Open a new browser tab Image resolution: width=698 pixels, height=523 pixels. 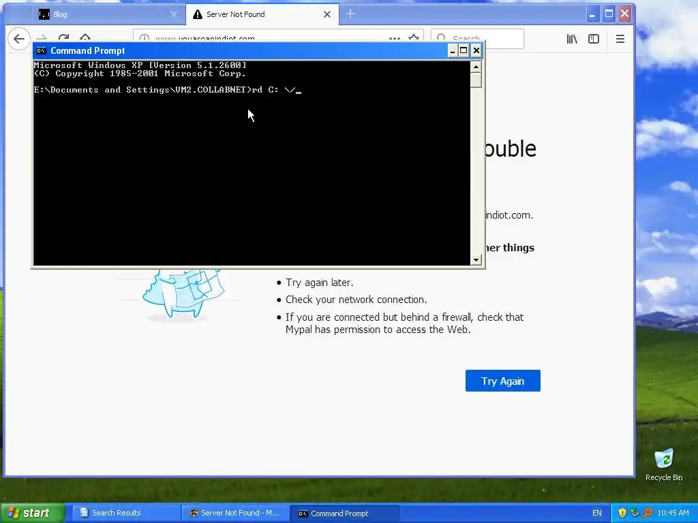tap(350, 14)
